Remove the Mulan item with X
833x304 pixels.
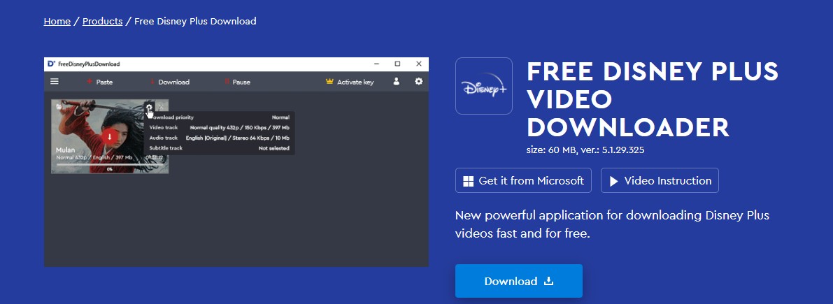click(161, 107)
